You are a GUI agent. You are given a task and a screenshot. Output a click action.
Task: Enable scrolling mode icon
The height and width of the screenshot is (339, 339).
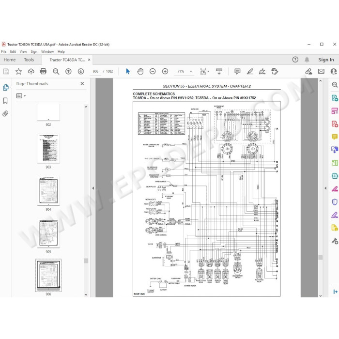(x=219, y=71)
